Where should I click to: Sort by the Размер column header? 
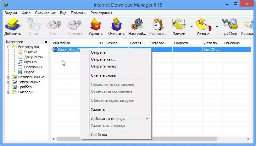click(116, 43)
